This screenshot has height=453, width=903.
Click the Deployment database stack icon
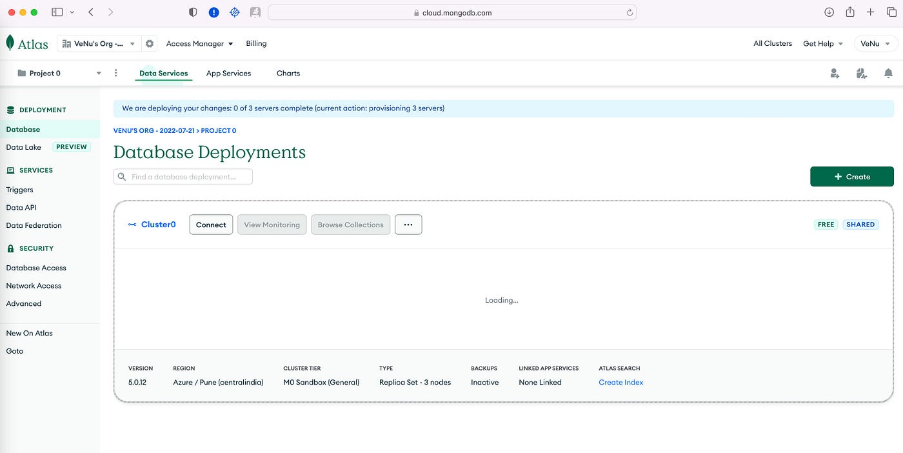pos(10,110)
